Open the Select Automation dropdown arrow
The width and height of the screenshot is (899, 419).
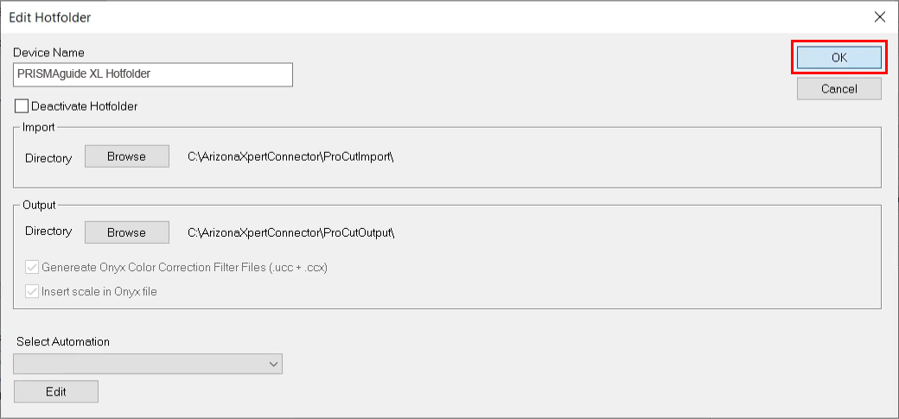(x=273, y=365)
